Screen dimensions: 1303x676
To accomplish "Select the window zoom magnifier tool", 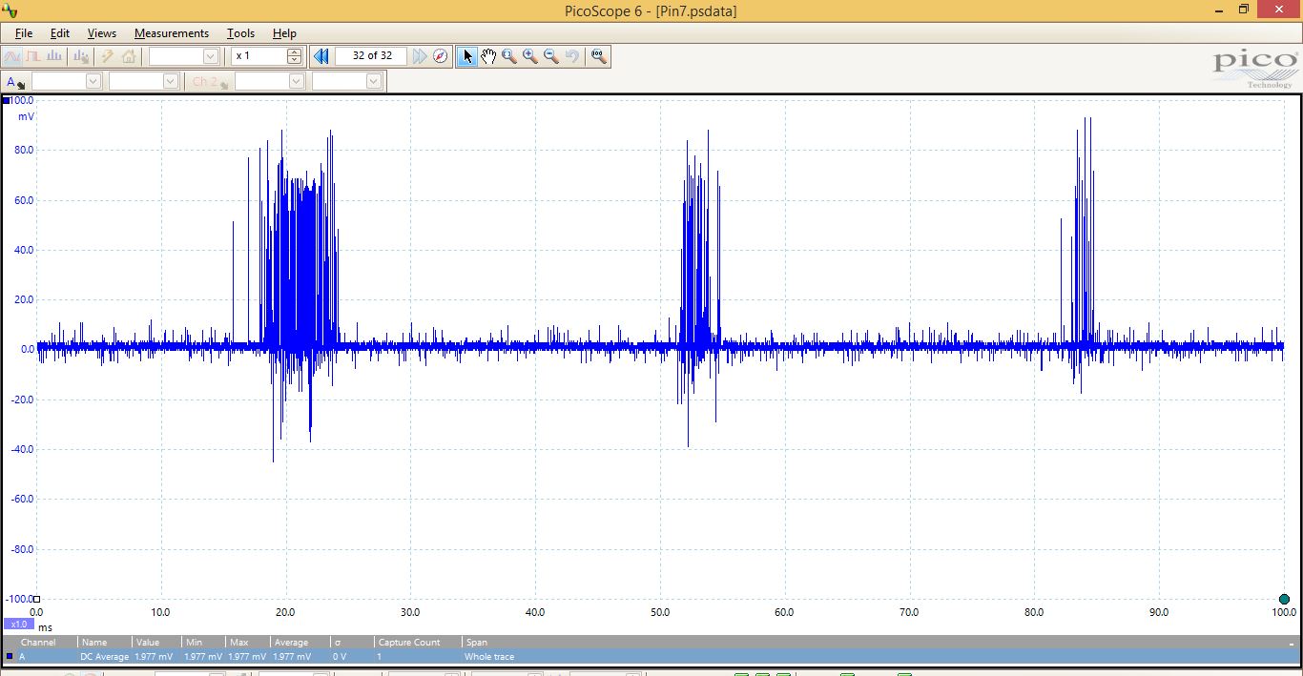I will pyautogui.click(x=509, y=56).
